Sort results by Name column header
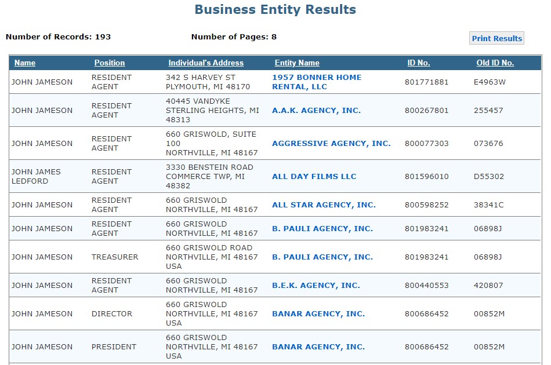Image resolution: width=551 pixels, height=365 pixels. coord(24,63)
